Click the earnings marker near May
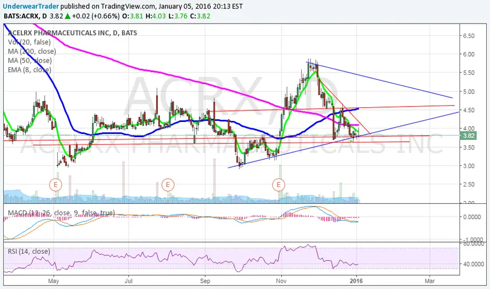This screenshot has height=289, width=490. point(56,184)
